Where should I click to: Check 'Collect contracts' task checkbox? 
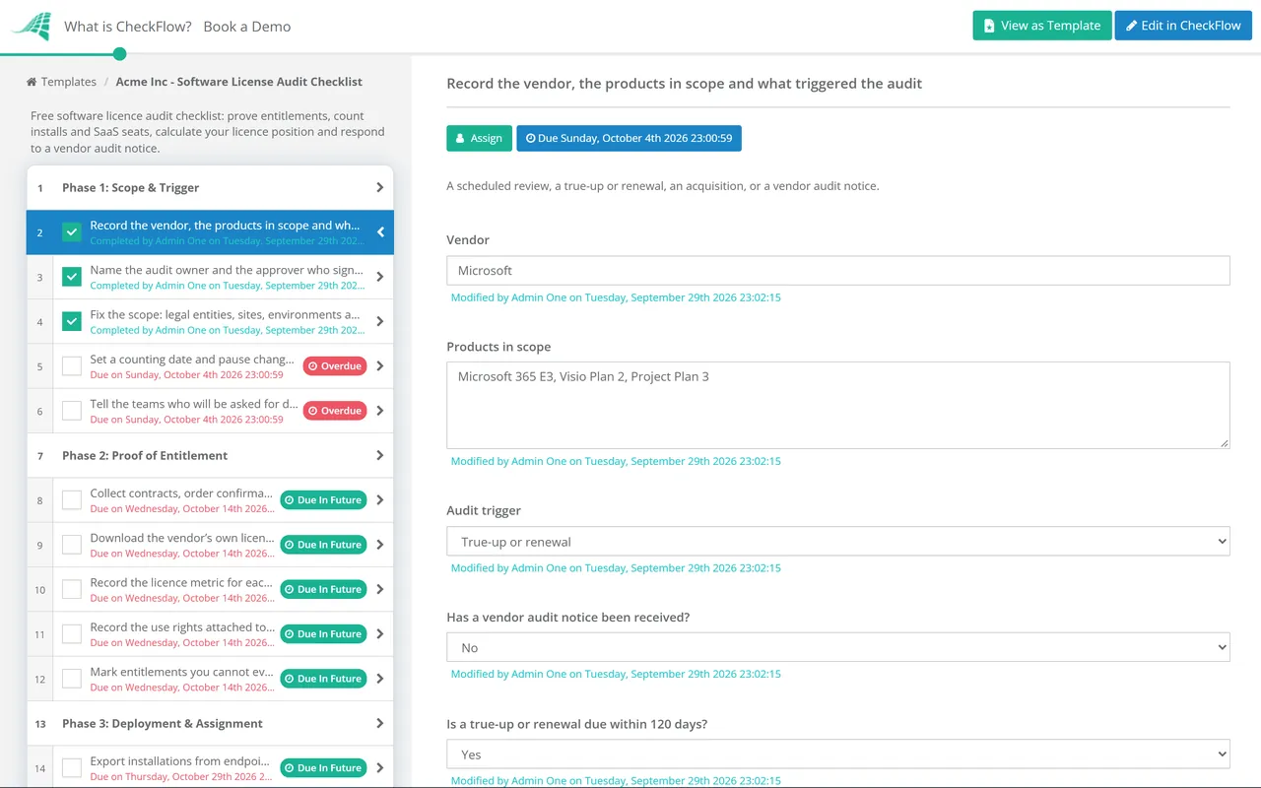(72, 500)
